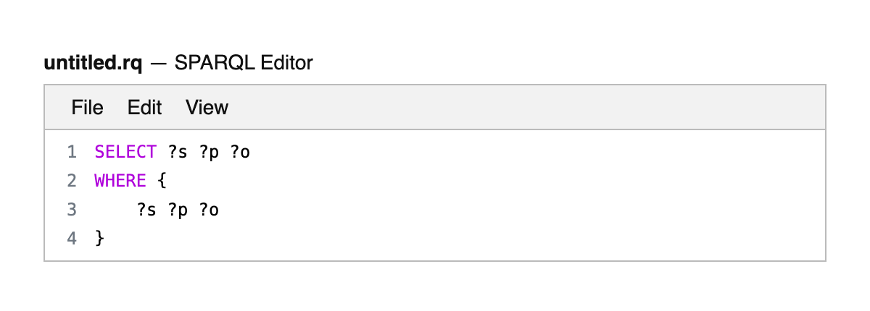Screen dimensions: 870x311
Task: Click line number 1 in the gutter
Action: 71,152
